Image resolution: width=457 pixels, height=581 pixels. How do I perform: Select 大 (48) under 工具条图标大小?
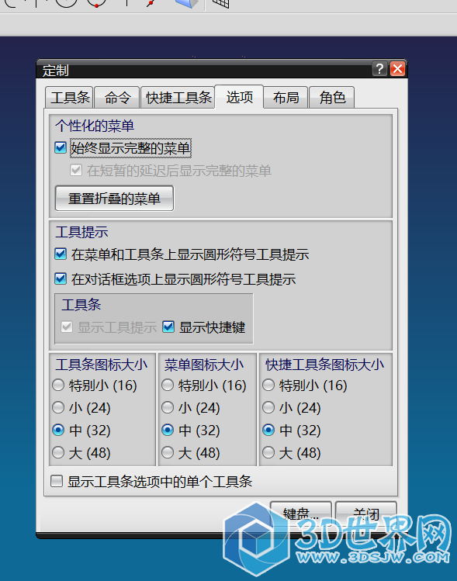[x=58, y=452]
